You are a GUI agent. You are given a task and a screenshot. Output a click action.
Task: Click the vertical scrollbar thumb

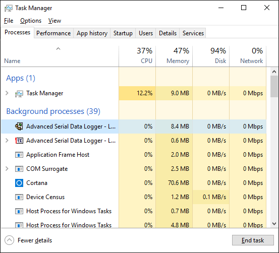tap(274, 86)
